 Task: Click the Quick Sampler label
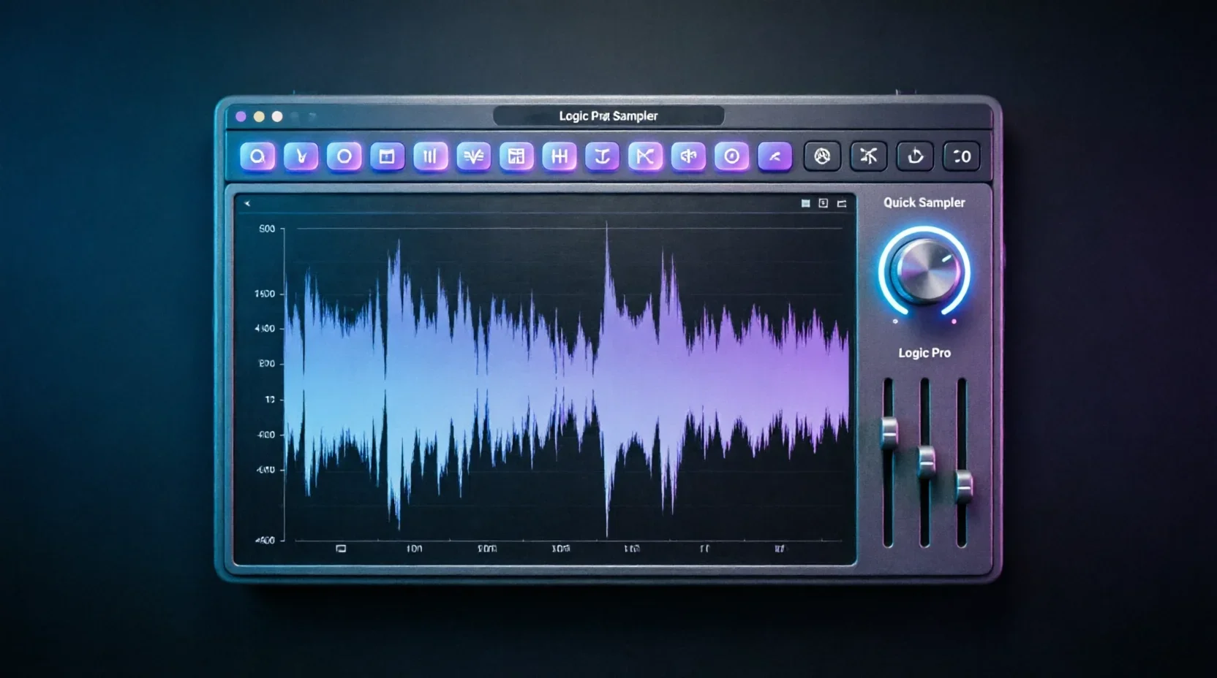click(x=924, y=202)
